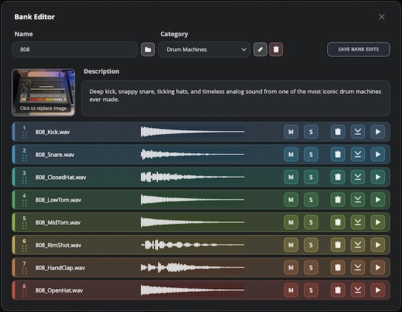Download the 808_OpenHat.wav sample
This screenshot has height=312, width=402.
click(x=358, y=290)
